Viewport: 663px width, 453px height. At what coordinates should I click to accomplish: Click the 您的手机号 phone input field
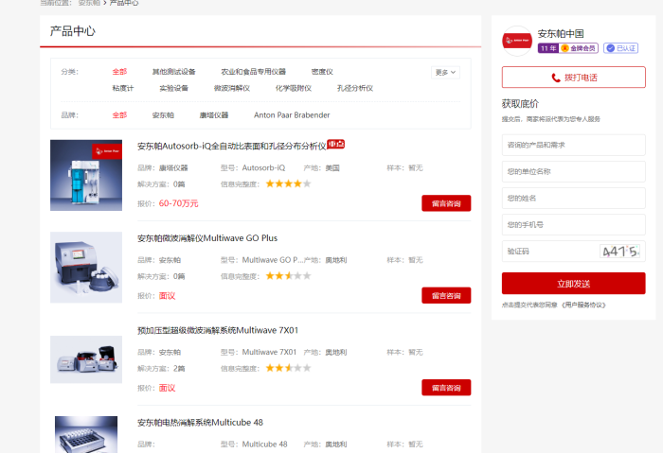click(573, 224)
